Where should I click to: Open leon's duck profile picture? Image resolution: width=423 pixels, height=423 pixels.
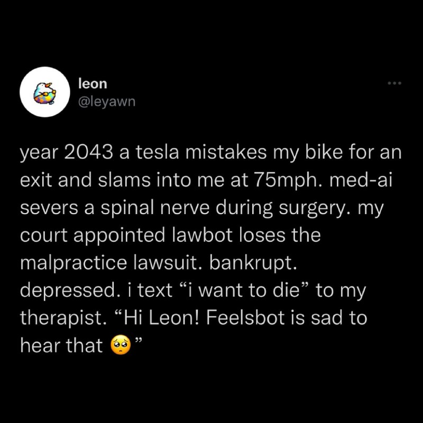45,91
